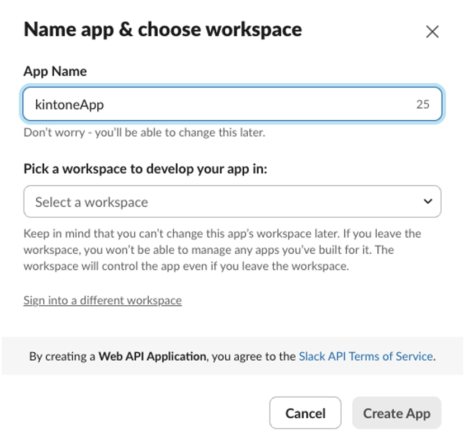Open the Select a workspace dropdown
Image resolution: width=464 pixels, height=448 pixels.
[233, 201]
